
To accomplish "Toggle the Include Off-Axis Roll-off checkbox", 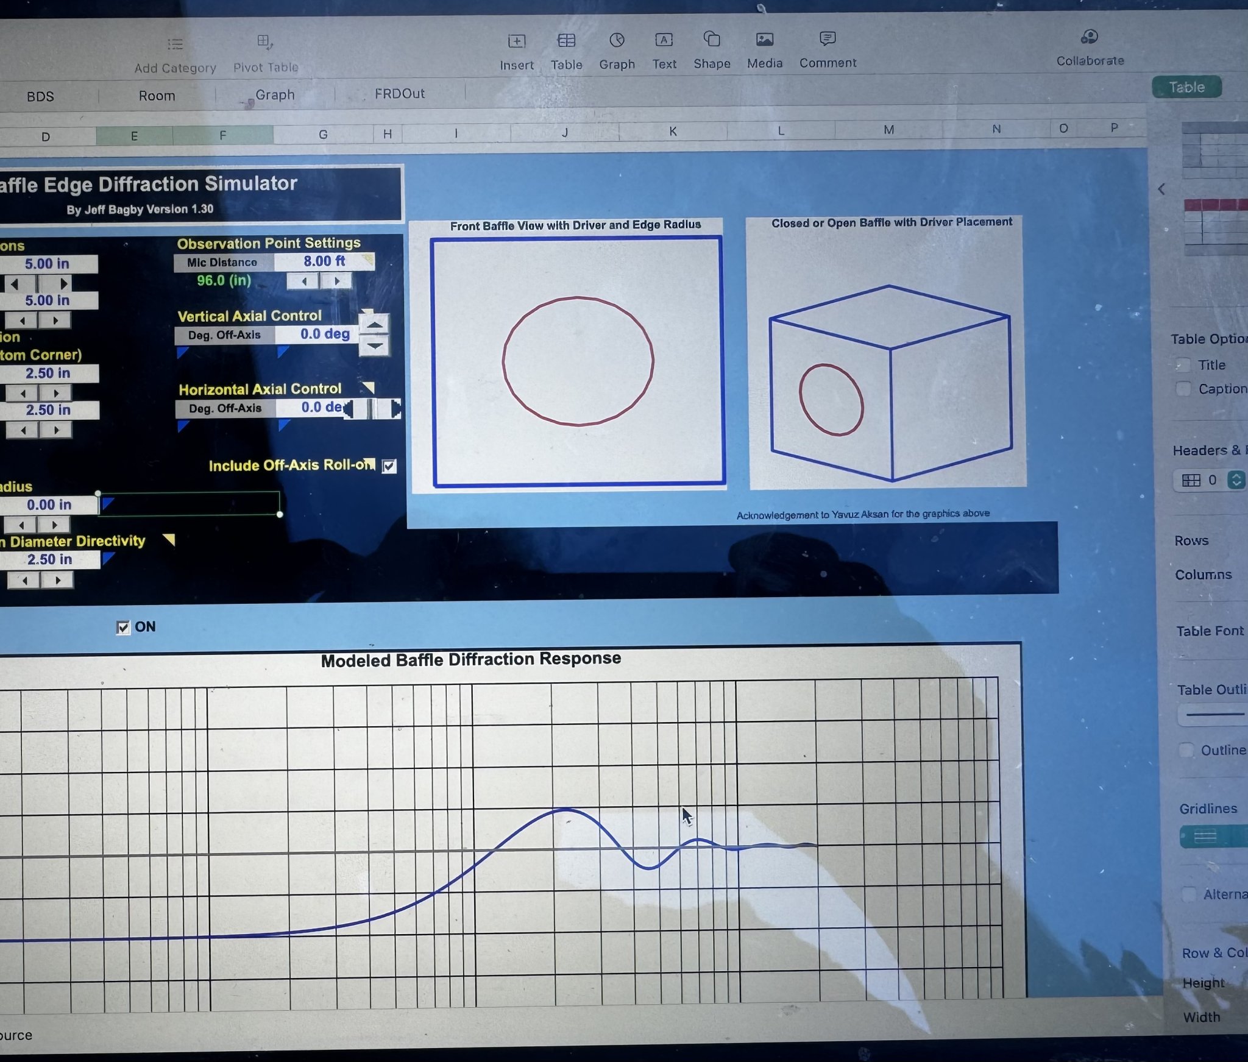I will pyautogui.click(x=389, y=466).
